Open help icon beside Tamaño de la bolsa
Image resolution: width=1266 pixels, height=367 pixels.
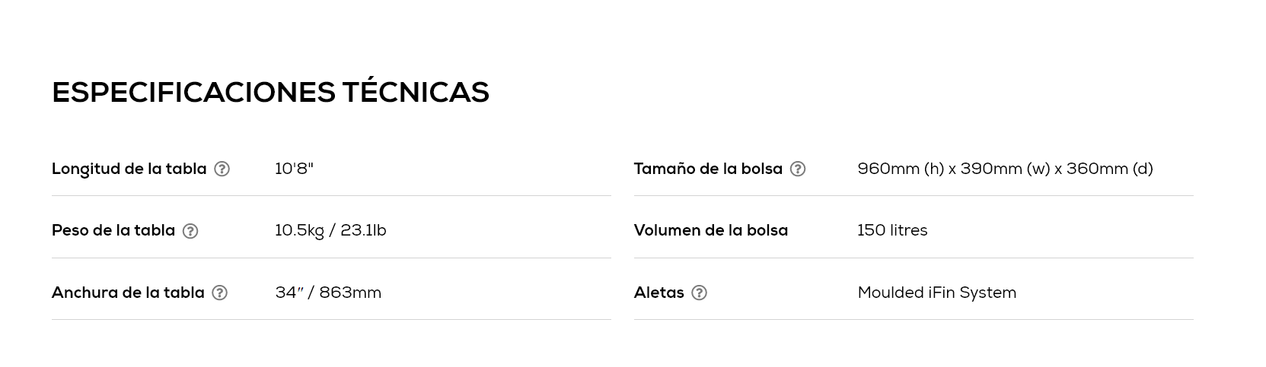coord(798,169)
